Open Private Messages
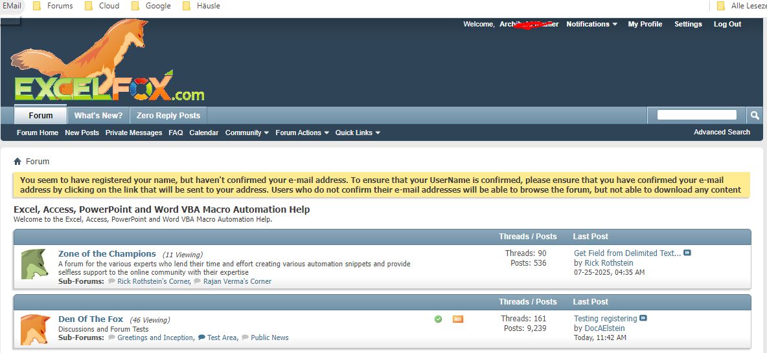This screenshot has height=353, width=767. (133, 133)
